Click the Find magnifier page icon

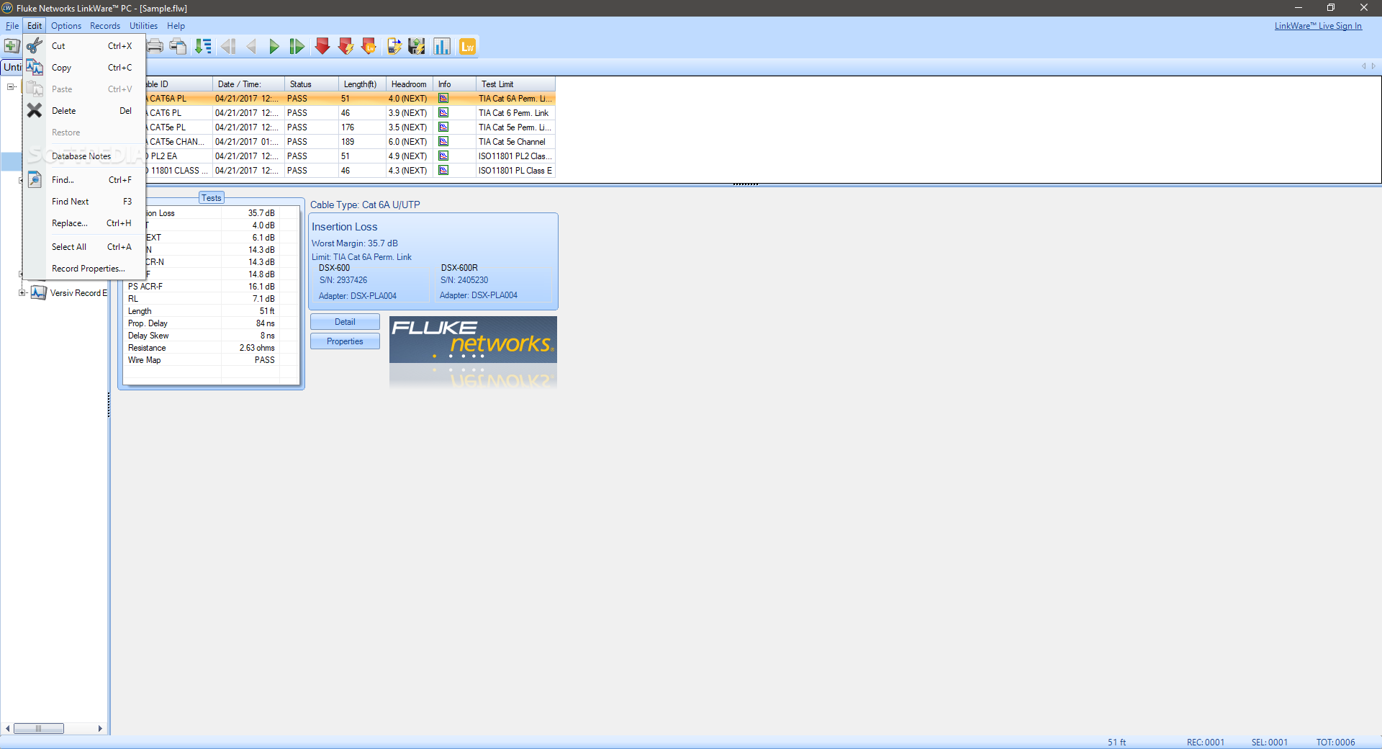tap(35, 180)
